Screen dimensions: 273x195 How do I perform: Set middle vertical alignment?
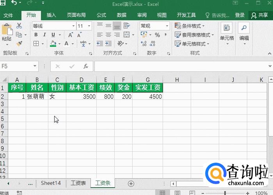coord(108,26)
